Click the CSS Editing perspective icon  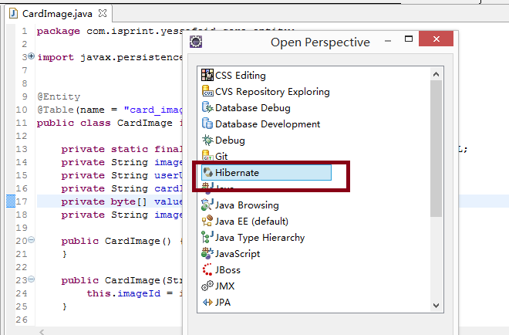pyautogui.click(x=207, y=75)
